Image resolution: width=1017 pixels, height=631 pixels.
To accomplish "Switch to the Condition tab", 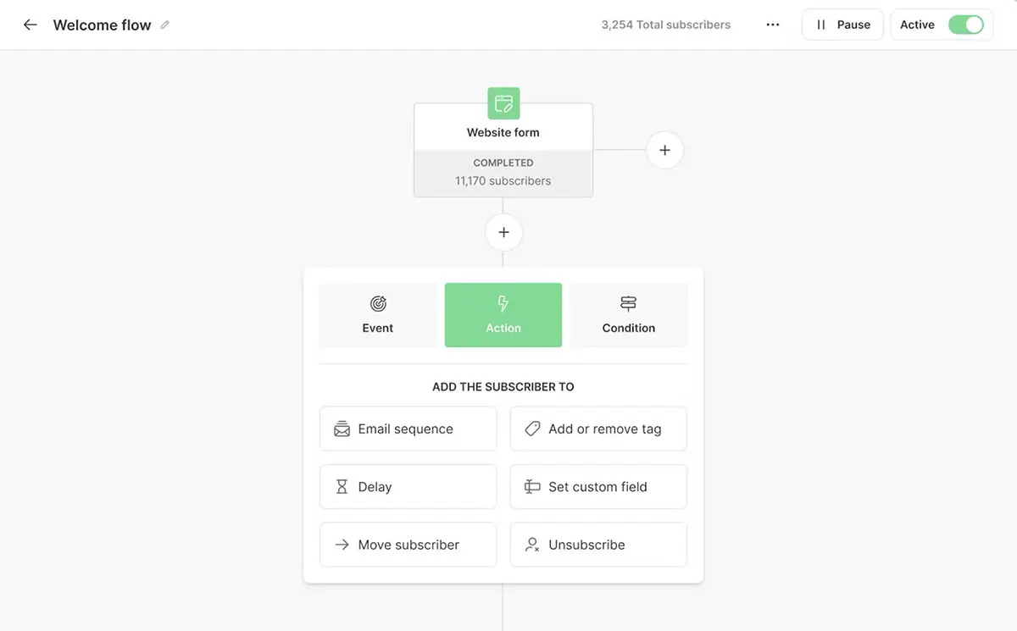I will (628, 314).
